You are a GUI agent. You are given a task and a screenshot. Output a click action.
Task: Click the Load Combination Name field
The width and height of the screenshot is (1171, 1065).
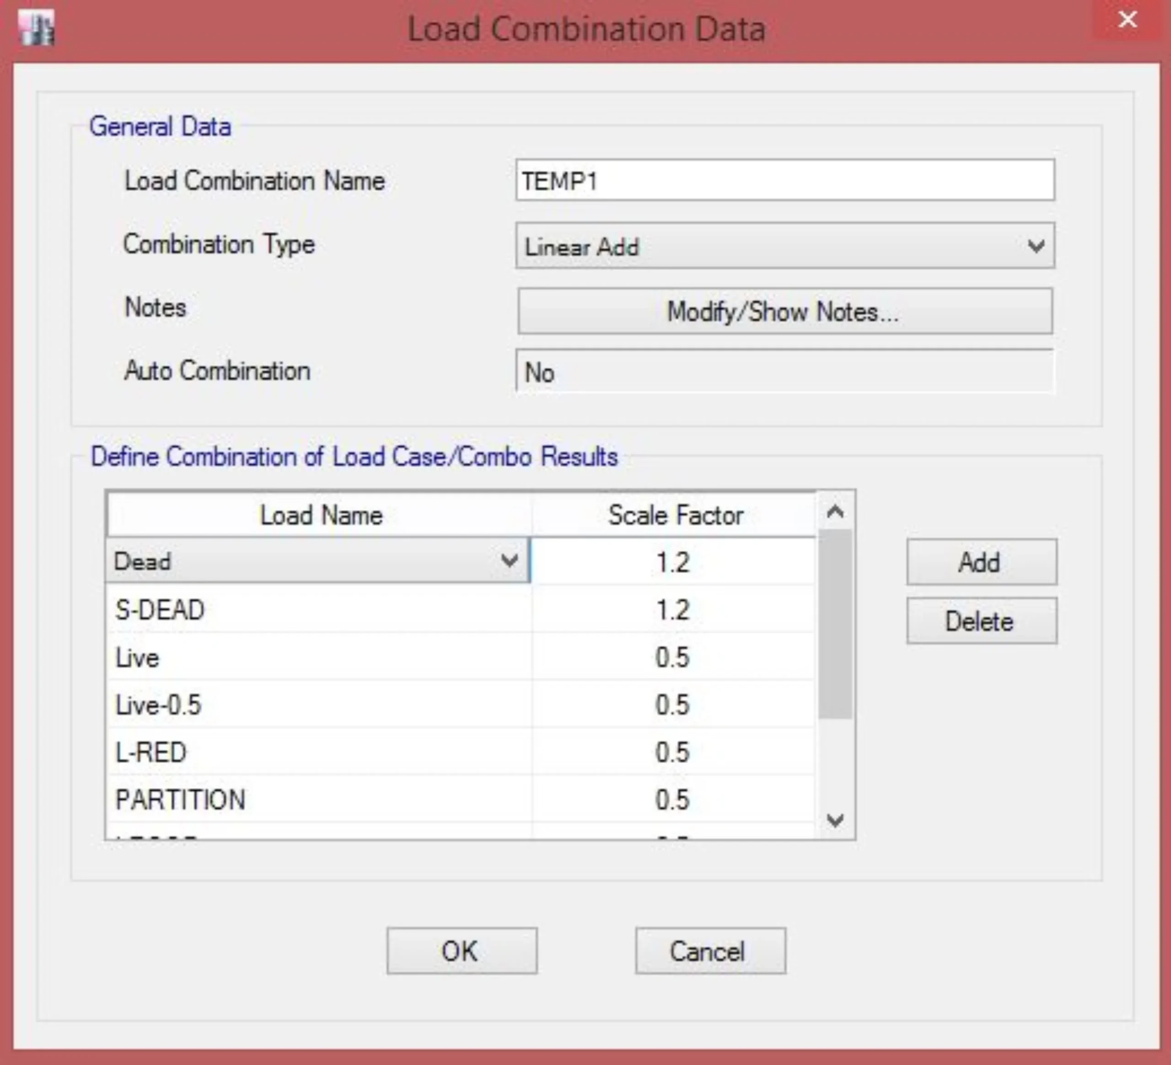784,181
